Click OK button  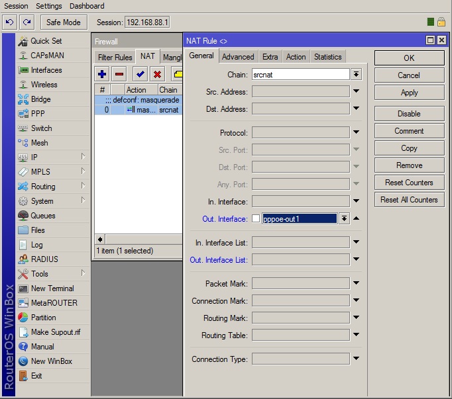click(x=409, y=58)
